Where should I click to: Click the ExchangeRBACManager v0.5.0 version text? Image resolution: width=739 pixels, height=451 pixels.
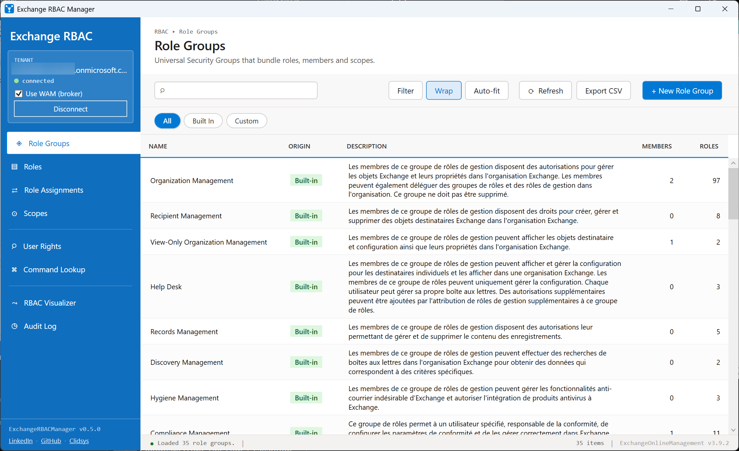[55, 429]
